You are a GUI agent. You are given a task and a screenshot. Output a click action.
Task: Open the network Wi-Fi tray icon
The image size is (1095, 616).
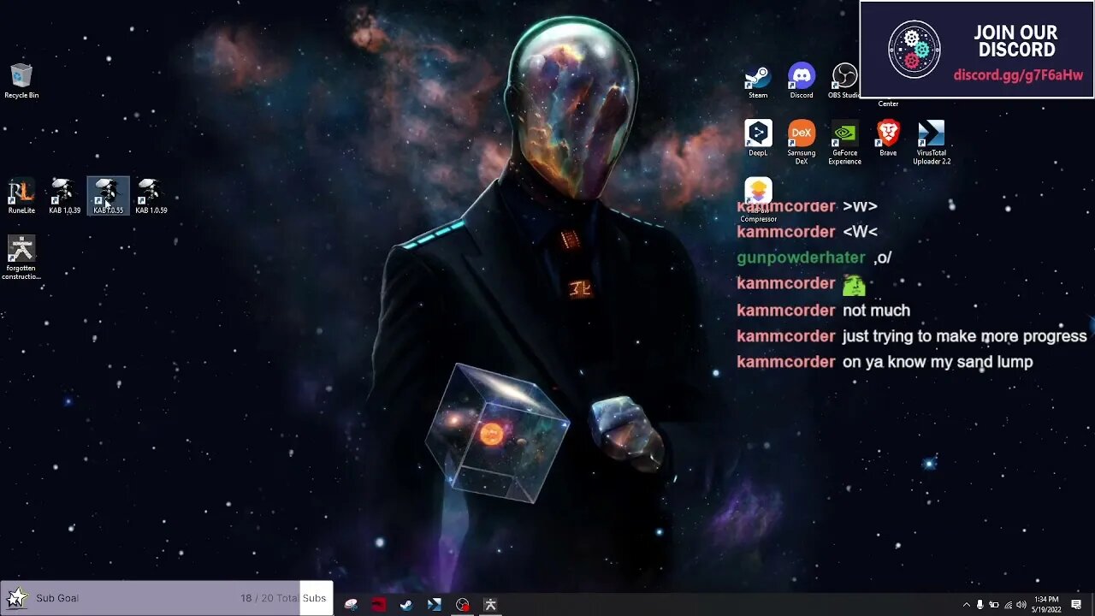coord(1008,605)
